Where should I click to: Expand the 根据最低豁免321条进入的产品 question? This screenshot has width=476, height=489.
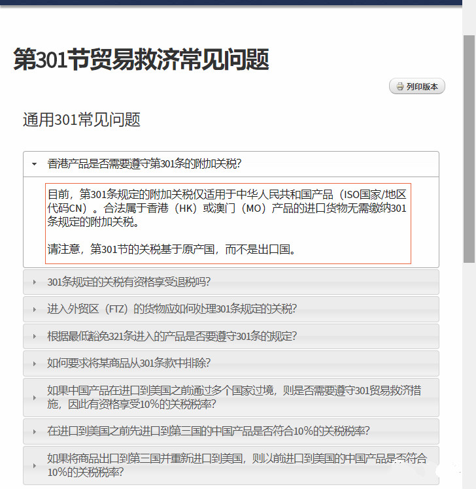[171, 336]
